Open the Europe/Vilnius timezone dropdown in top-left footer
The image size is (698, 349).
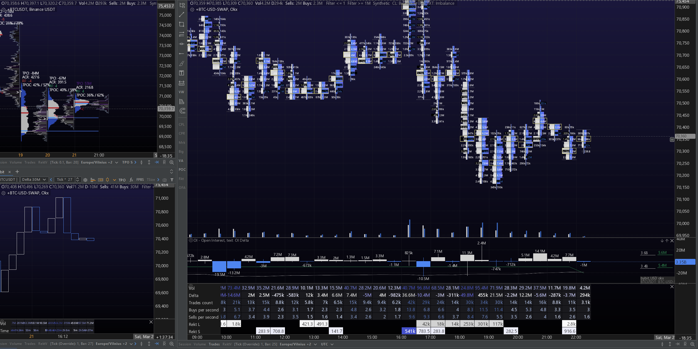click(100, 162)
